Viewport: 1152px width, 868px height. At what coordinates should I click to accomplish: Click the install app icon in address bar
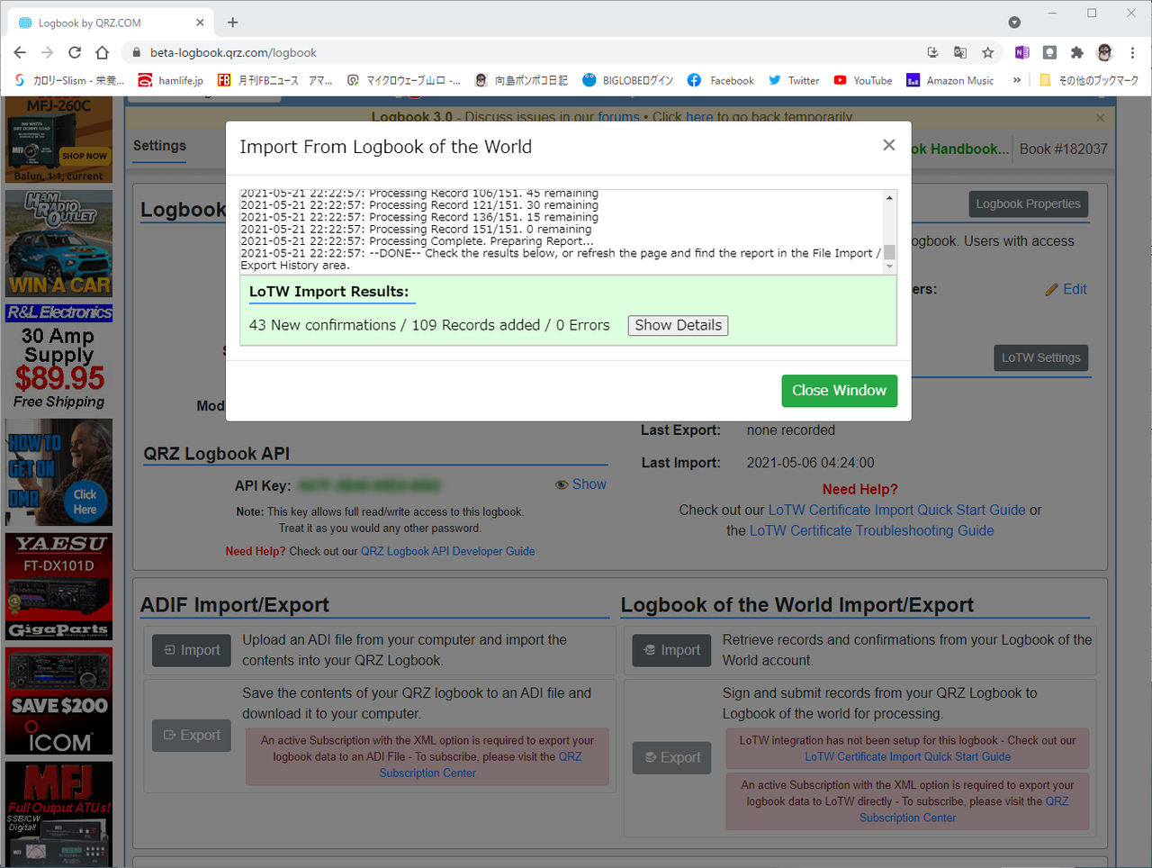932,52
